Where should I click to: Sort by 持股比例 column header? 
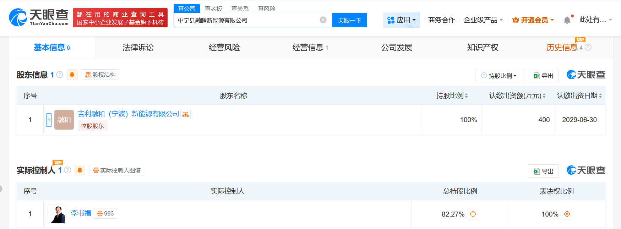[452, 96]
